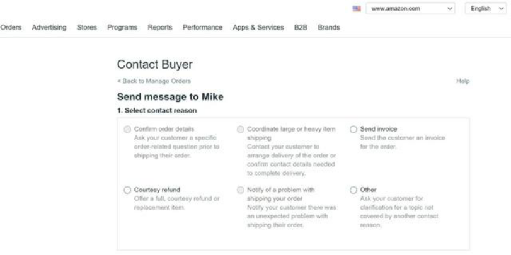Open the Help link
This screenshot has width=511, height=255.
(463, 81)
